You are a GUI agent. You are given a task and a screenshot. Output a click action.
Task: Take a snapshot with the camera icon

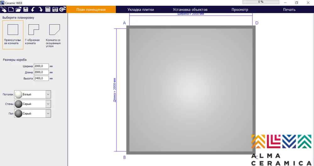(55, 9)
